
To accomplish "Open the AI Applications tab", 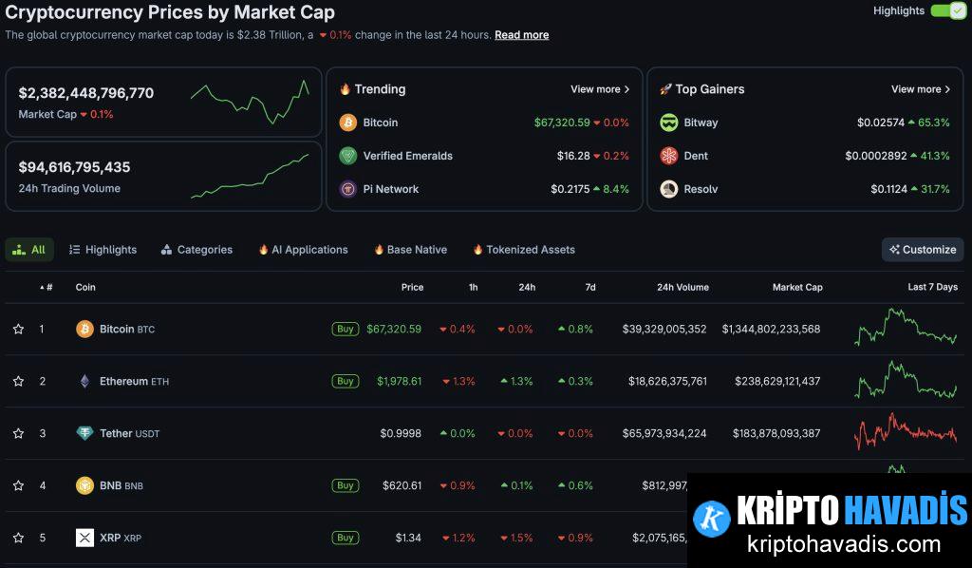I will 302,250.
